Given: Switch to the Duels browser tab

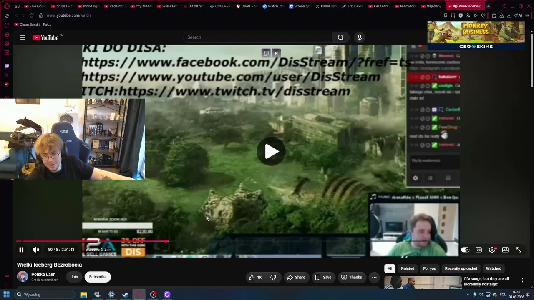Looking at the screenshot, I should click(x=247, y=6).
